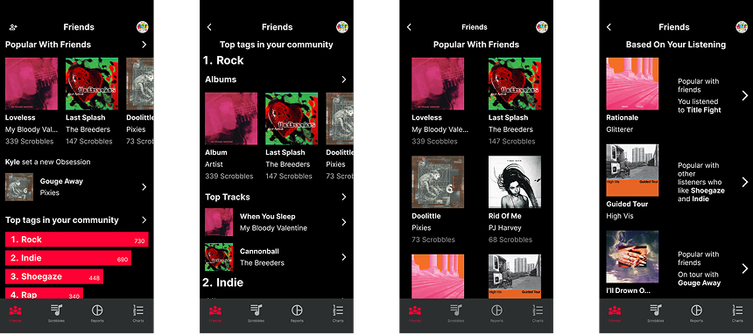The height and width of the screenshot is (334, 753).
Task: Open Gouge Away thumbnail in first screen
Action: 19,187
